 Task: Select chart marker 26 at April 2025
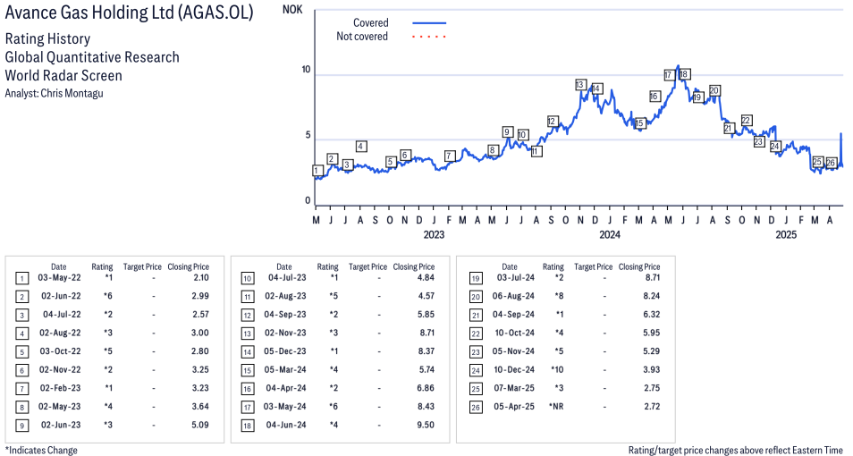(831, 163)
